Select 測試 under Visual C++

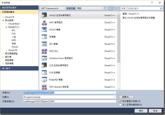tap(14, 44)
